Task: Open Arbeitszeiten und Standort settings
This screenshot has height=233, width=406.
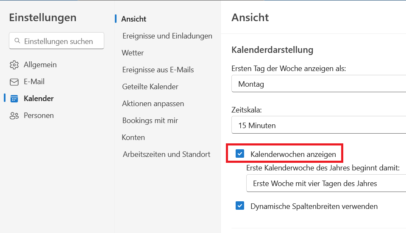Action: 166,154
